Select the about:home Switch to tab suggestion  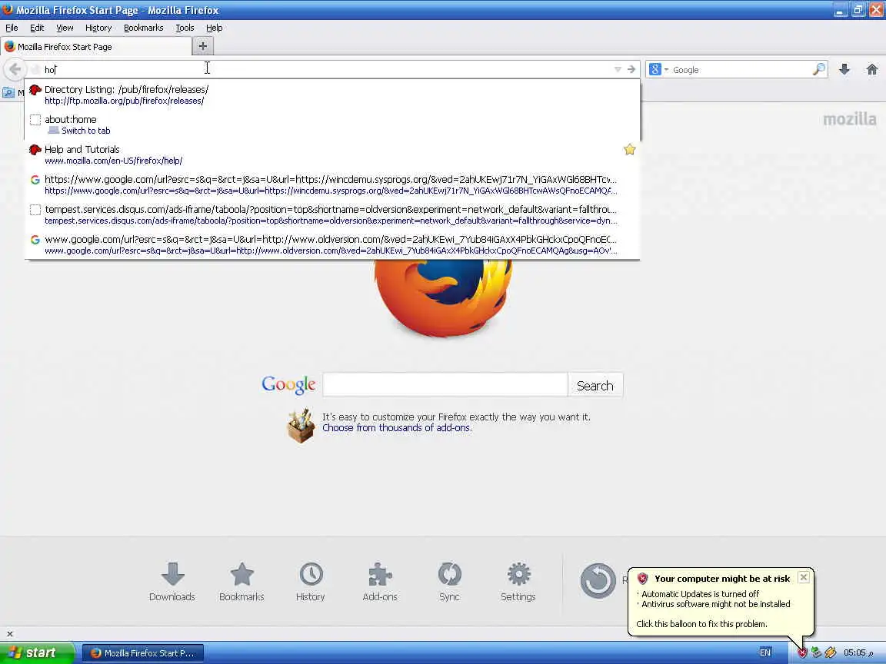tap(332, 124)
